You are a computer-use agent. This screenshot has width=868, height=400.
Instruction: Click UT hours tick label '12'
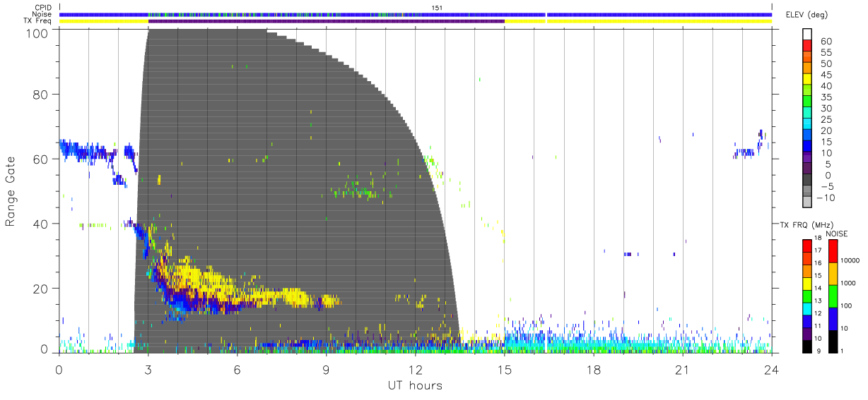[415, 370]
